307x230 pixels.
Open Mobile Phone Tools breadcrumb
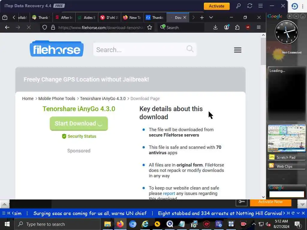coord(57,99)
